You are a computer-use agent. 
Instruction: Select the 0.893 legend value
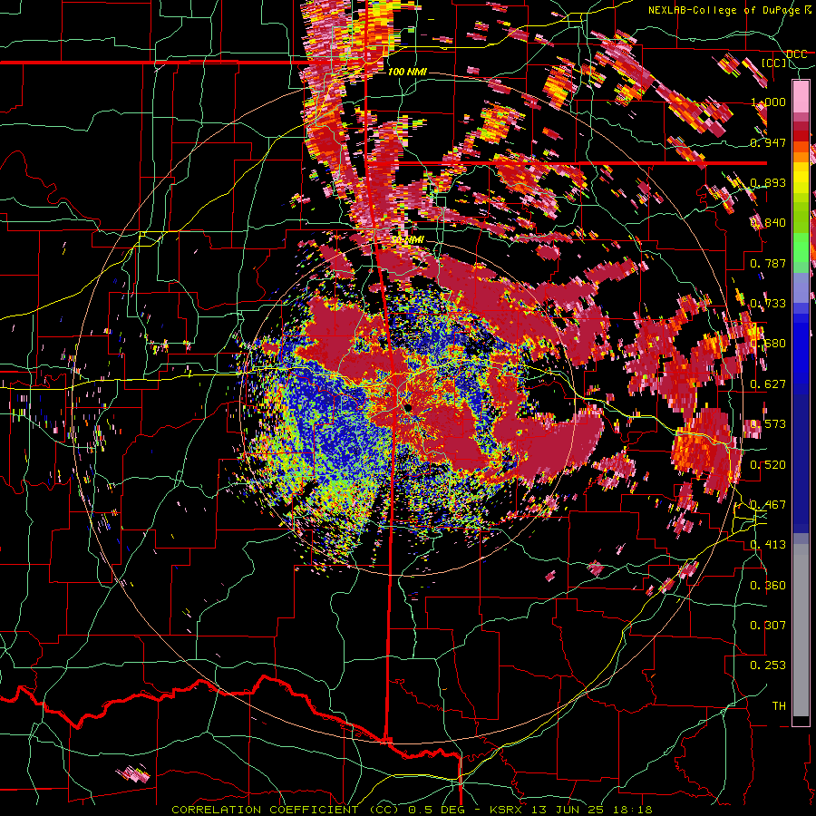[x=769, y=182]
